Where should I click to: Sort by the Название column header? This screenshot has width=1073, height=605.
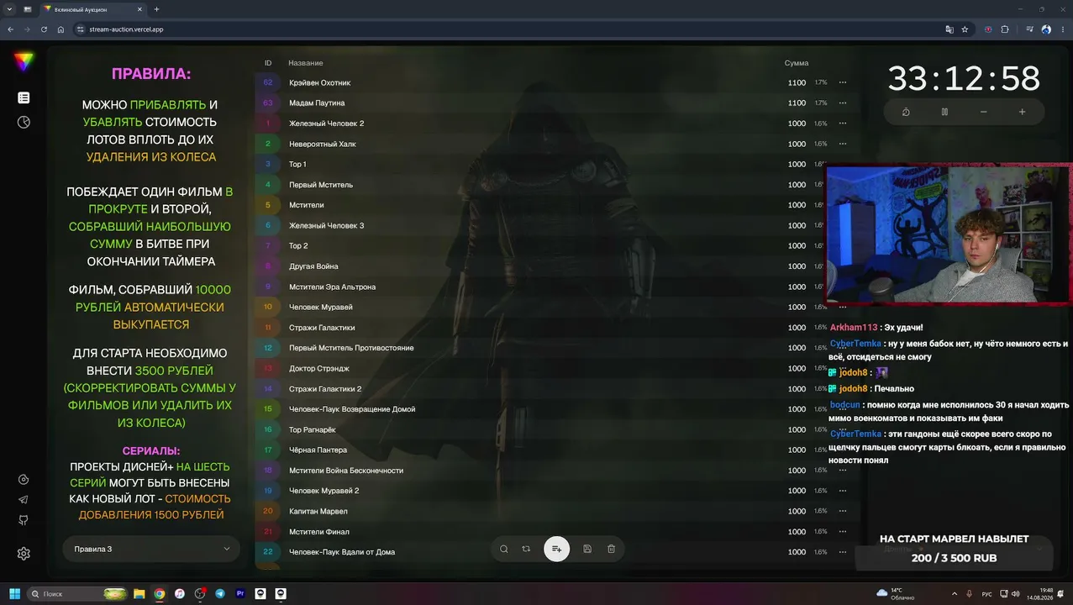[x=306, y=63]
